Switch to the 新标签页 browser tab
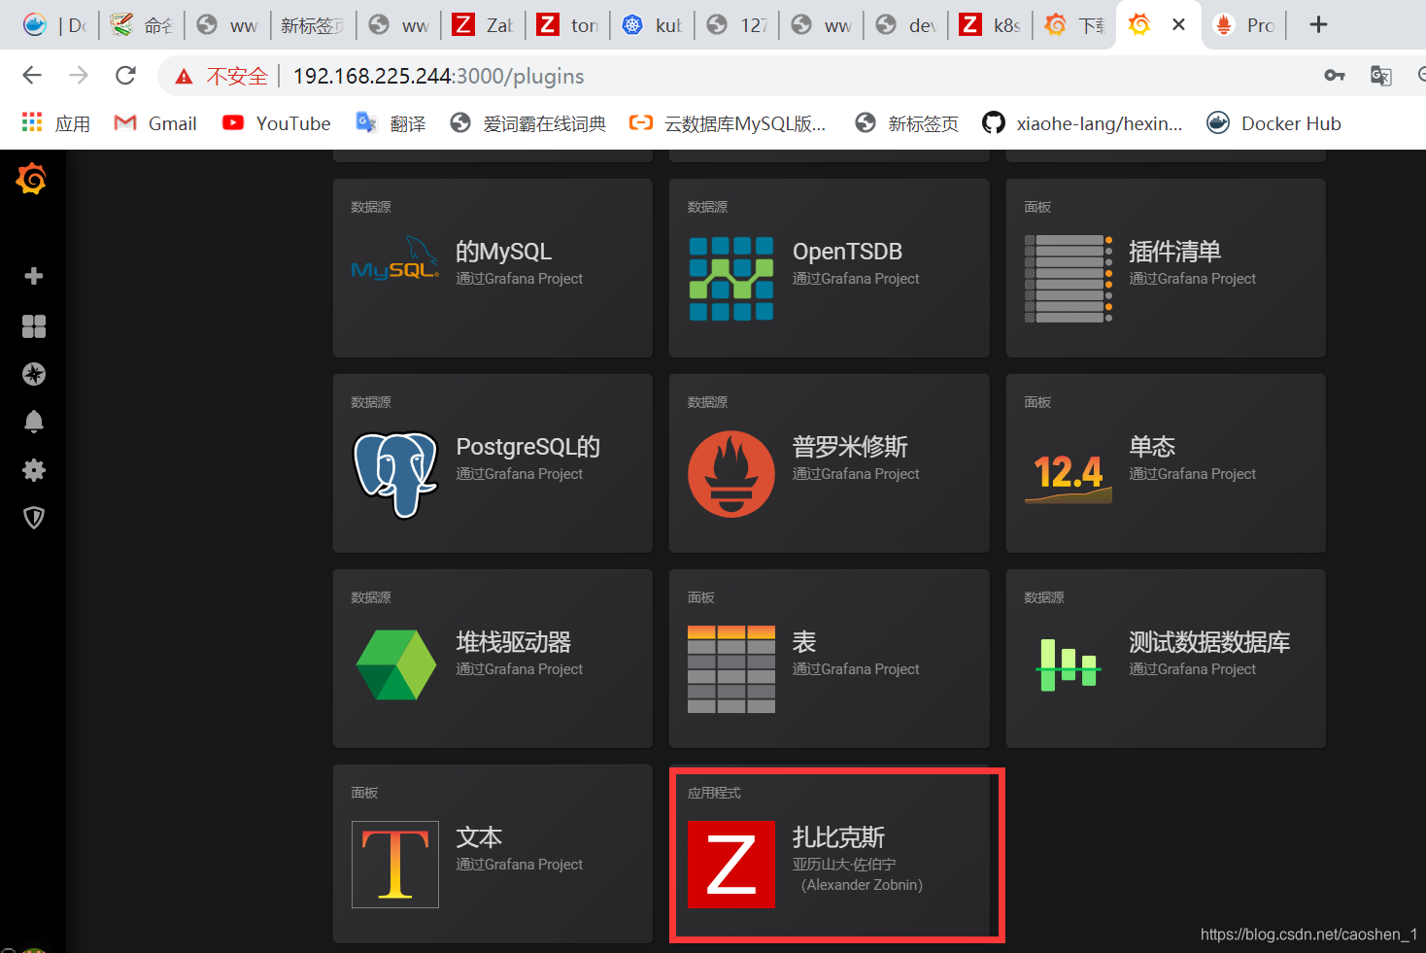Viewport: 1426px width, 953px height. (313, 25)
